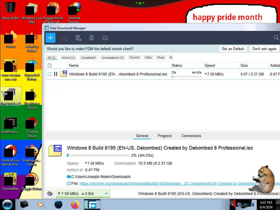The image size is (280, 210).
Task: Open the archive.org File link
Action: [x=180, y=183]
